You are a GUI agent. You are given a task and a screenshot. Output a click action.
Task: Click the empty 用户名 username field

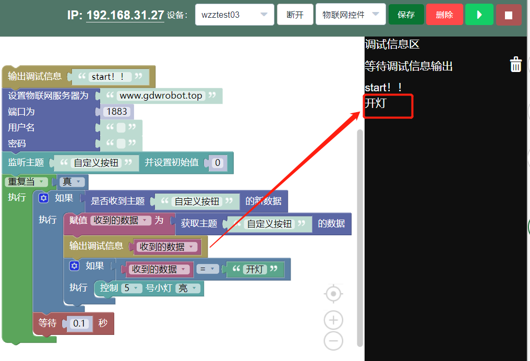pos(121,127)
